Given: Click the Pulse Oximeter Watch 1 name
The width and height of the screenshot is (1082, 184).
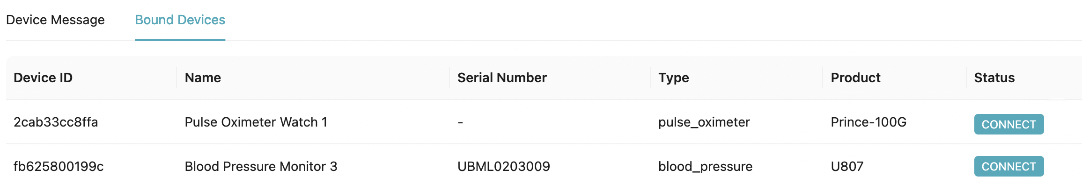Looking at the screenshot, I should click(x=256, y=122).
